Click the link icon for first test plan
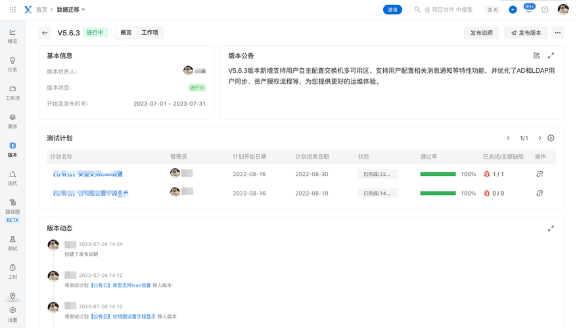The image size is (577, 328). tap(540, 174)
